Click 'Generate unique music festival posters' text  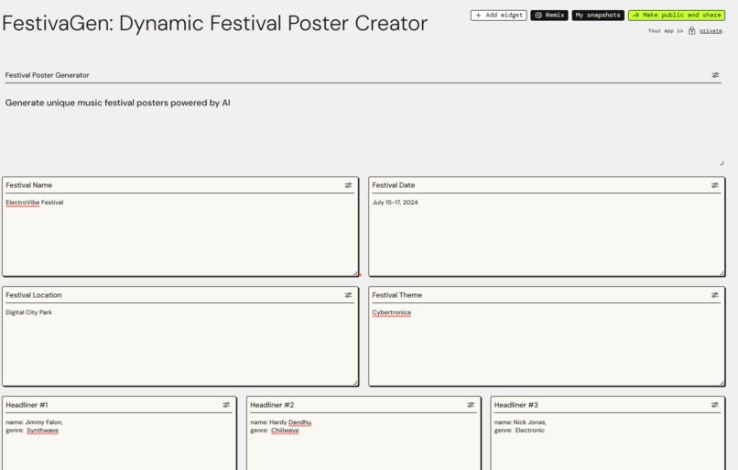coord(118,103)
